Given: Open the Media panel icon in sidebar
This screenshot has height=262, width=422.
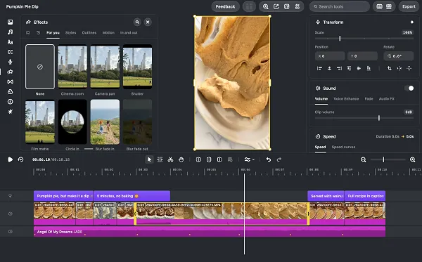Looking at the screenshot, I should 10,22.
